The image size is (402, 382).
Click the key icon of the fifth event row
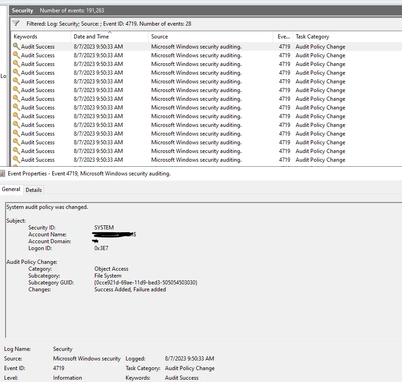coord(17,81)
